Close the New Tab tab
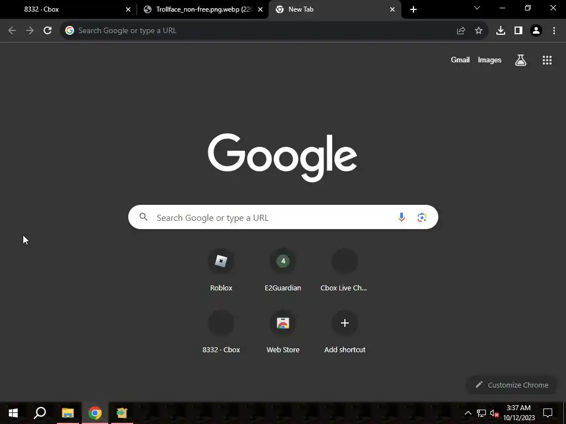 [x=392, y=9]
